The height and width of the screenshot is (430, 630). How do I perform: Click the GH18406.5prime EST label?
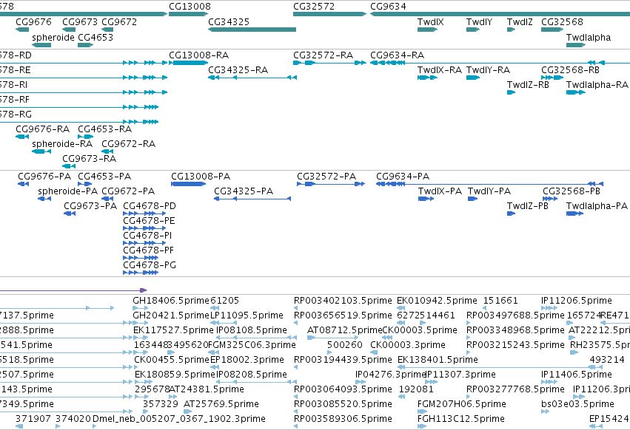[x=171, y=301]
